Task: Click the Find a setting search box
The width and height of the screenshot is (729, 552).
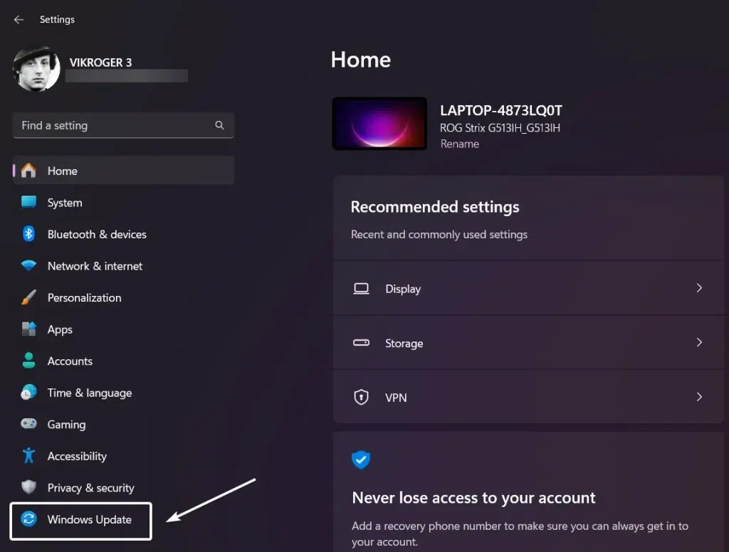Action: (124, 125)
